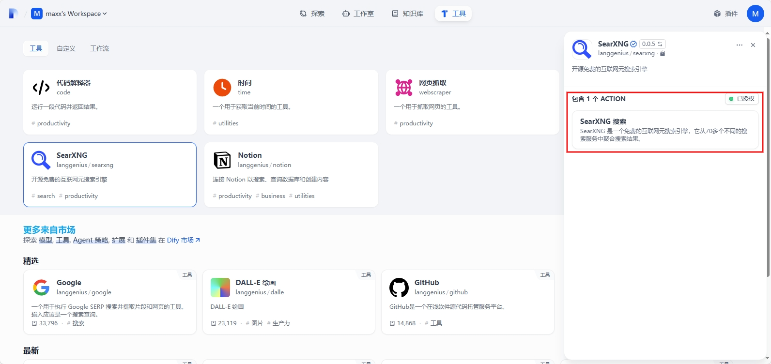Image resolution: width=771 pixels, height=364 pixels.
Task: Click the user avatar M at top right
Action: (x=756, y=14)
